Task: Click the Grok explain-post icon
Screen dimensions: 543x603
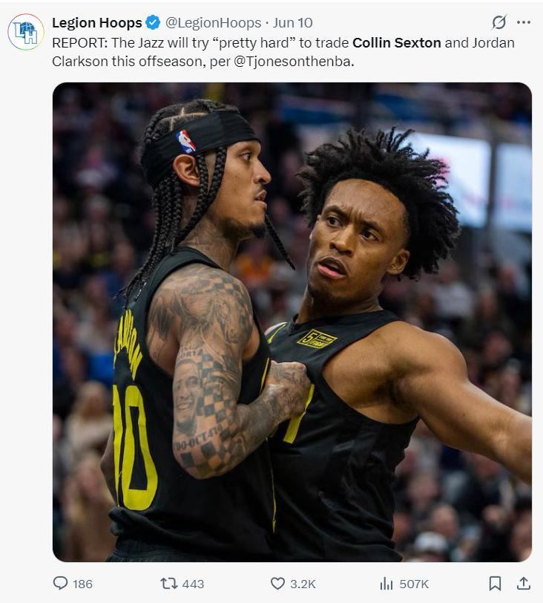Action: 499,22
